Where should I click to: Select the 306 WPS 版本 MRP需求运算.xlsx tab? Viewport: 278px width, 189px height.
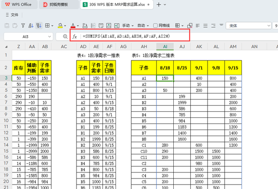point(117,4)
